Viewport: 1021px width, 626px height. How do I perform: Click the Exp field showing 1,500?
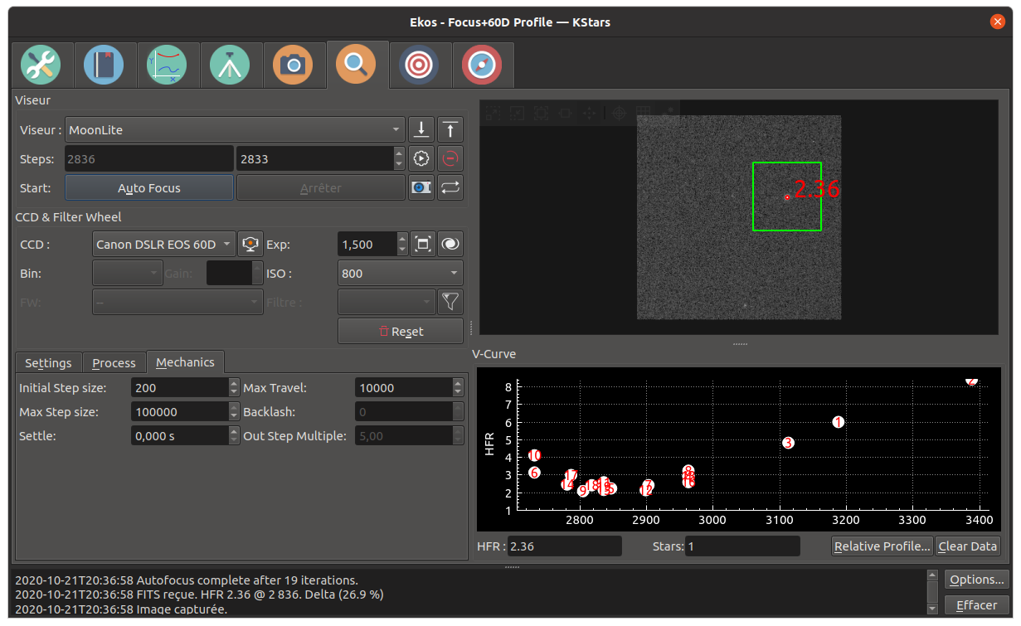pyautogui.click(x=367, y=245)
